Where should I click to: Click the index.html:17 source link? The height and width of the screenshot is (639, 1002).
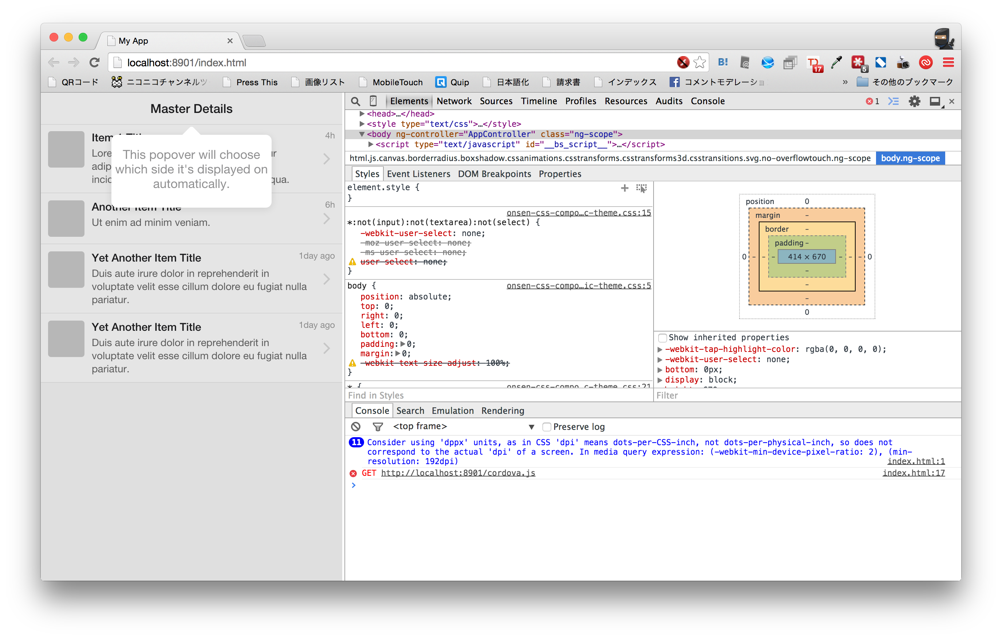[914, 473]
